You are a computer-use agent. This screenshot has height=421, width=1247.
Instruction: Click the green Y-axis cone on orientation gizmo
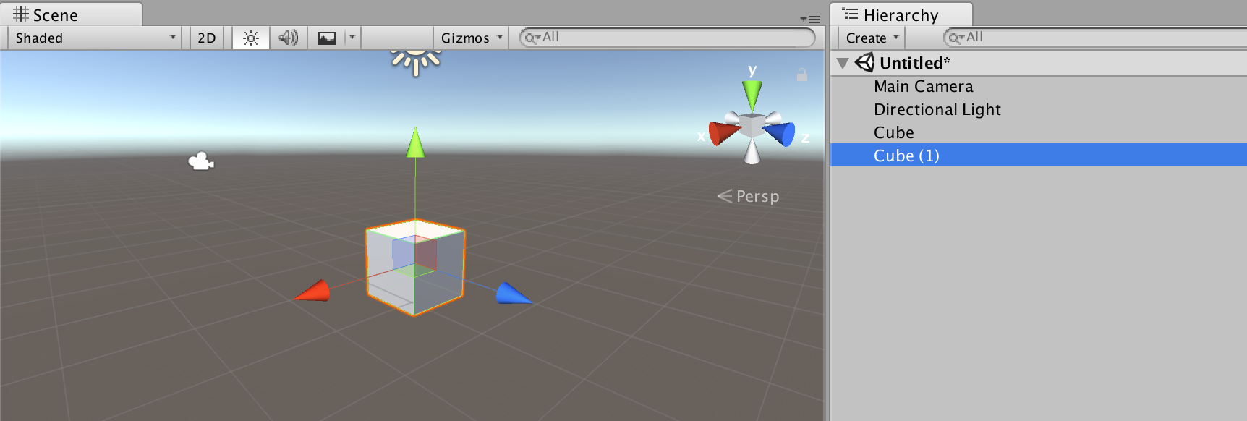[752, 95]
